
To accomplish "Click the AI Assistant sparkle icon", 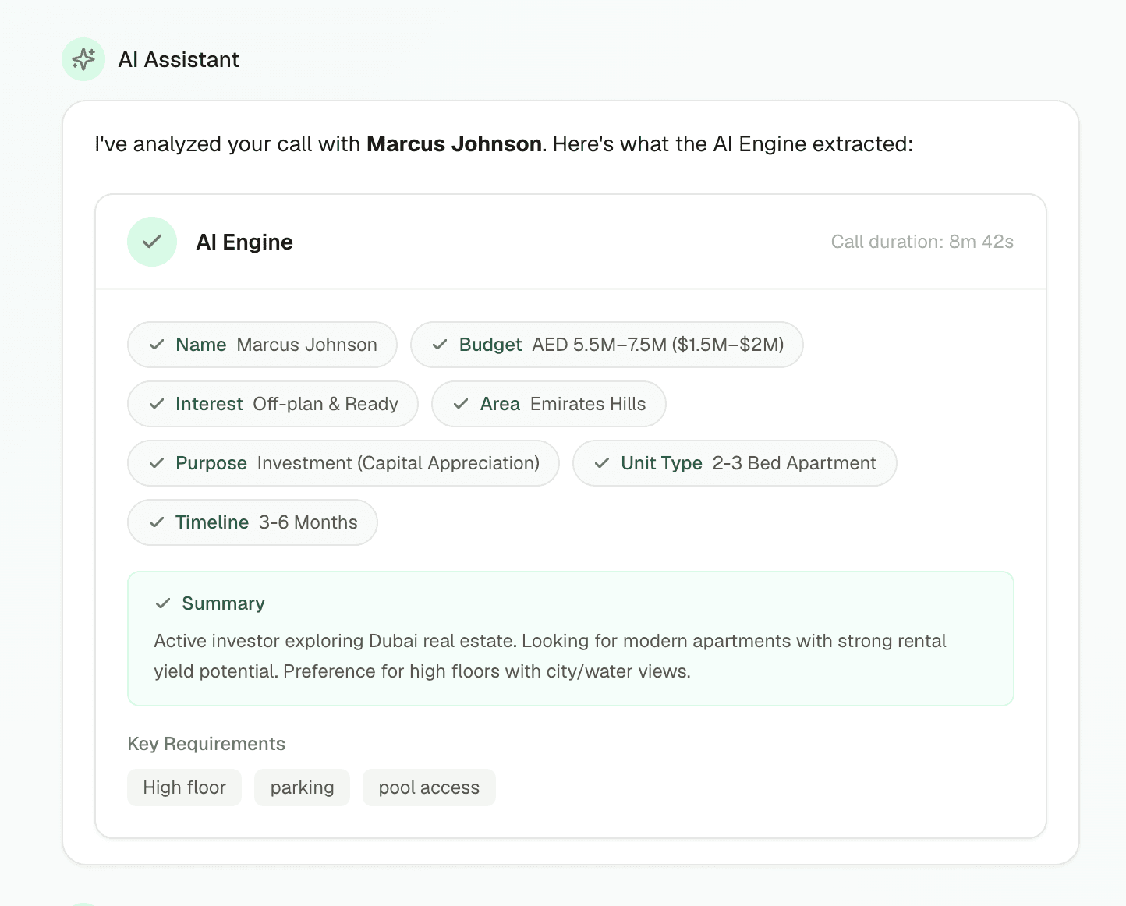I will tap(83, 58).
